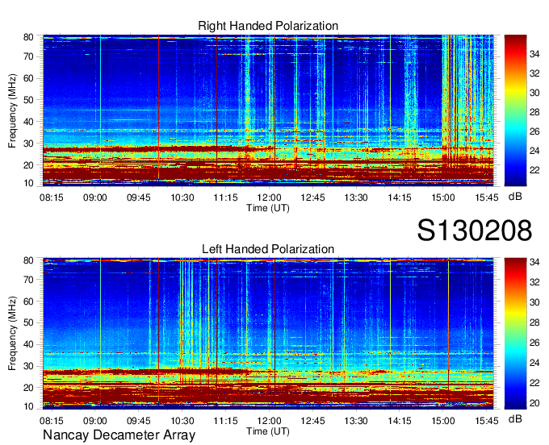Image resolution: width=549 pixels, height=445 pixels.
Task: Click the 'Nancay Decameter Array' caption
Action: 119,435
